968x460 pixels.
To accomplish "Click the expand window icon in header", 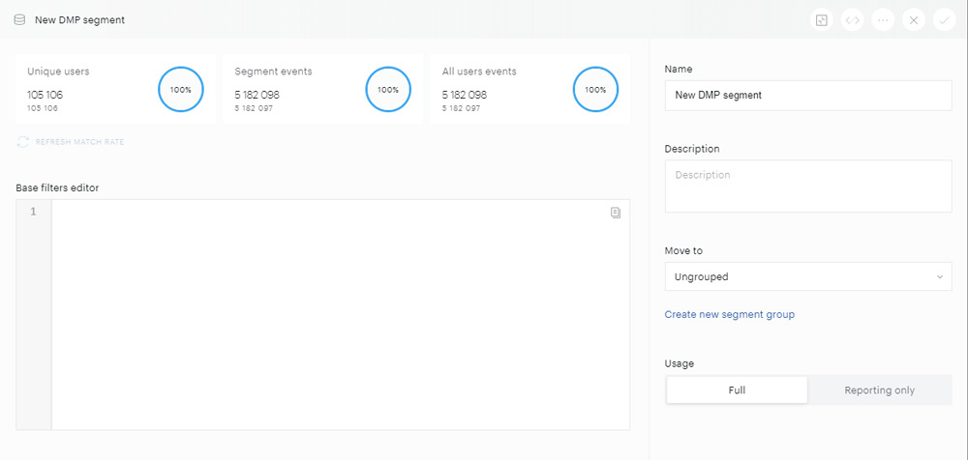I will tap(821, 20).
